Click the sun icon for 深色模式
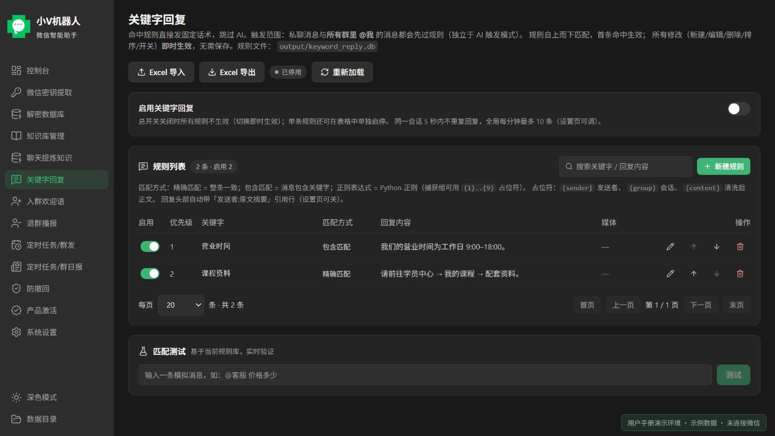The height and width of the screenshot is (436, 775). pos(16,397)
